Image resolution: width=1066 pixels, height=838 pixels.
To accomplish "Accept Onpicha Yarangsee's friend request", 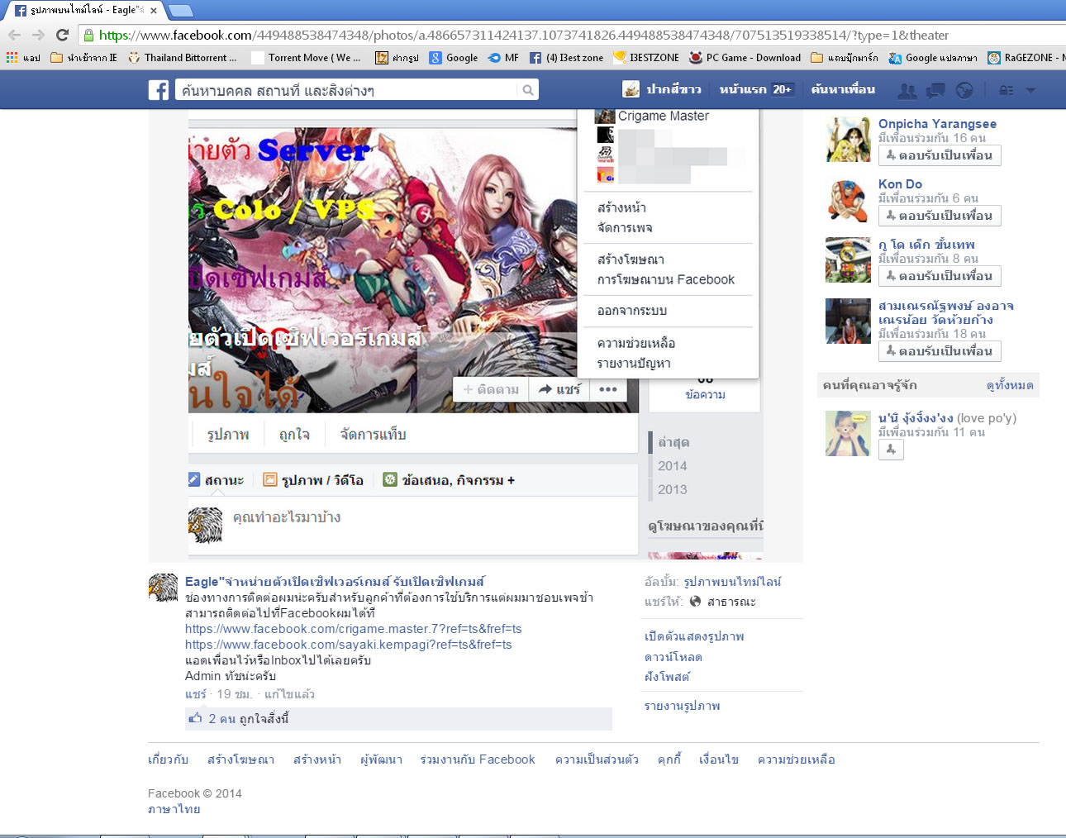I will point(940,155).
